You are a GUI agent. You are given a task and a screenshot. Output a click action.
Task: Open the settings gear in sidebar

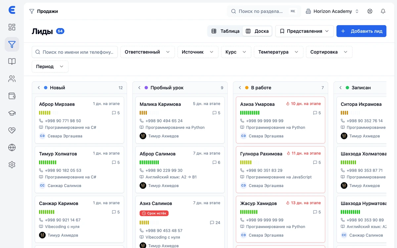[12, 165]
